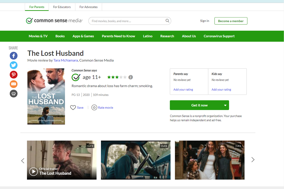Show previous carousel images
Image resolution: width=284 pixels, height=189 pixels.
23,161
